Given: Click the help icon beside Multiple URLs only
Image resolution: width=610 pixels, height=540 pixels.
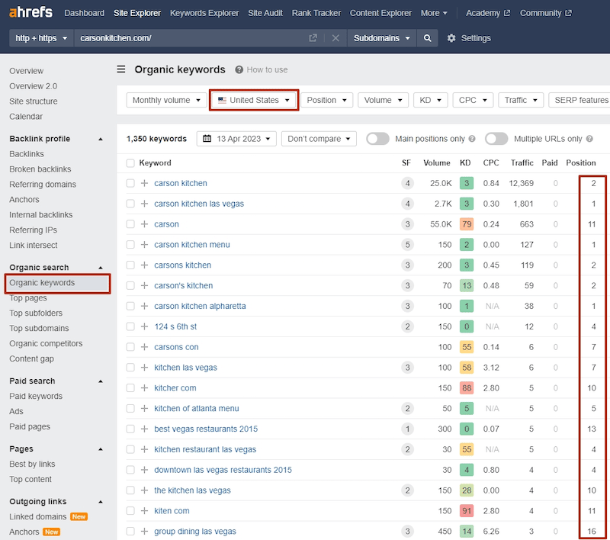Looking at the screenshot, I should pos(588,139).
